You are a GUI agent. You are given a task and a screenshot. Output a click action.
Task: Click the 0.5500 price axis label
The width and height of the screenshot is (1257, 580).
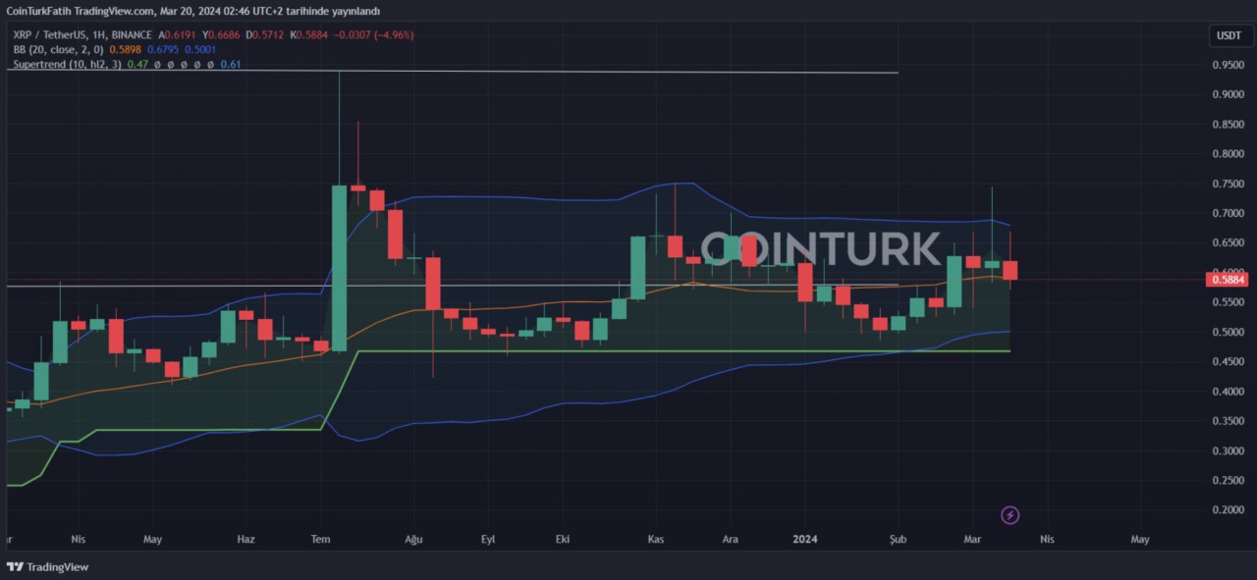(1230, 302)
